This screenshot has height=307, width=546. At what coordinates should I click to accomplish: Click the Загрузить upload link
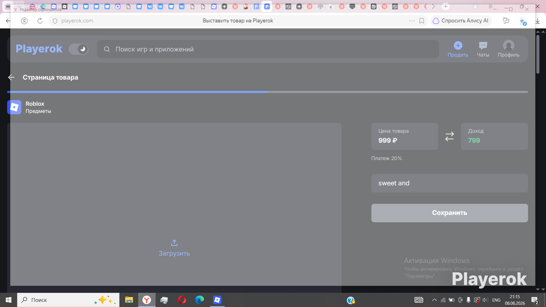[x=174, y=253]
